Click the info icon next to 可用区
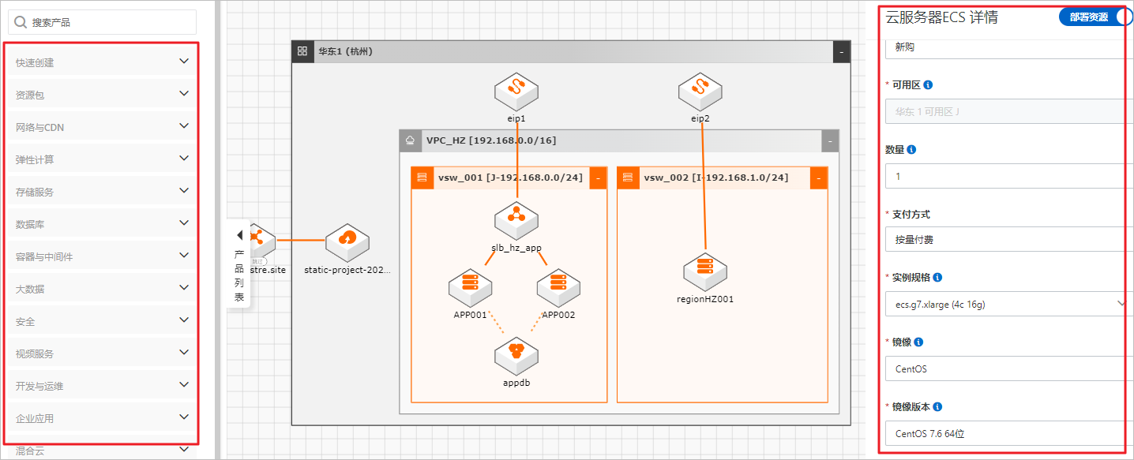Image resolution: width=1134 pixels, height=460 pixels. (x=928, y=84)
